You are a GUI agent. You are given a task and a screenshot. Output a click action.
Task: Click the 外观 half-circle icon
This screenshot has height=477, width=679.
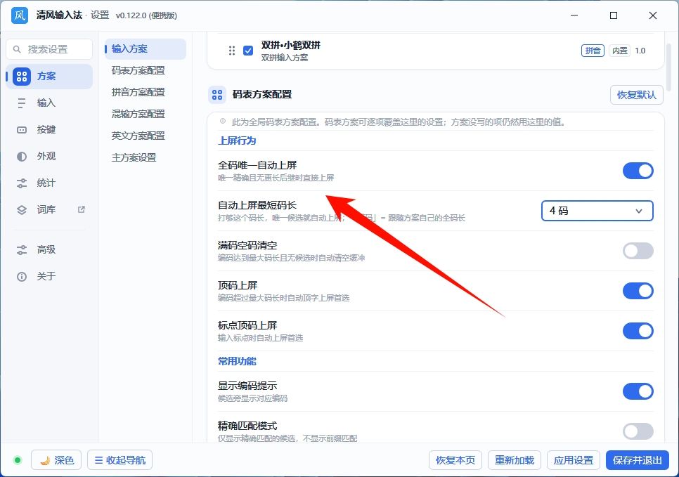coord(22,157)
